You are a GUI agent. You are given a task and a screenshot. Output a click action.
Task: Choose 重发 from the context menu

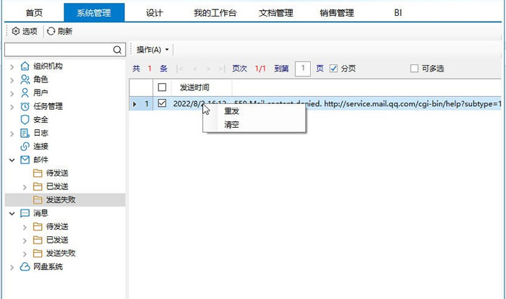(x=232, y=111)
